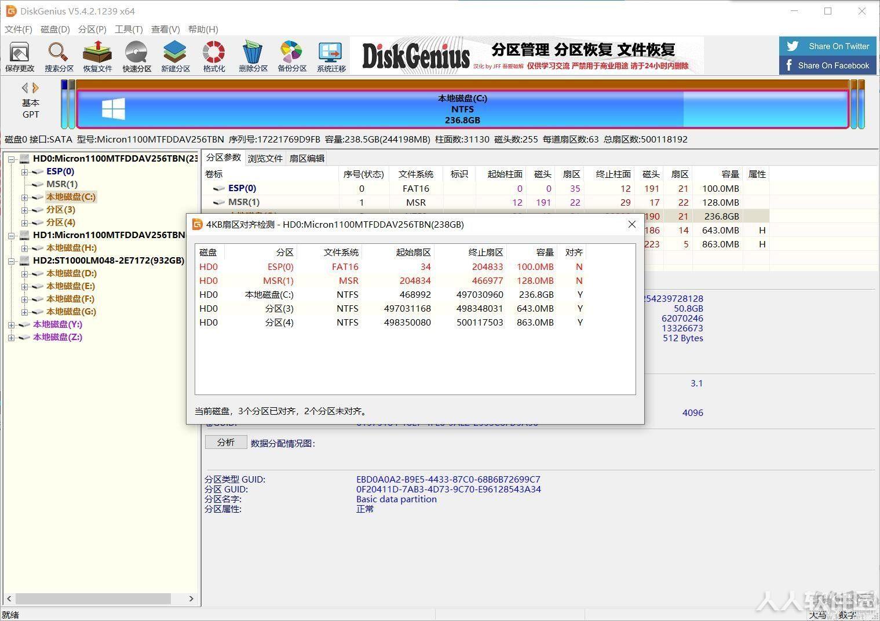Click the DiskGenius title bar app icon
The width and height of the screenshot is (880, 621).
click(10, 11)
